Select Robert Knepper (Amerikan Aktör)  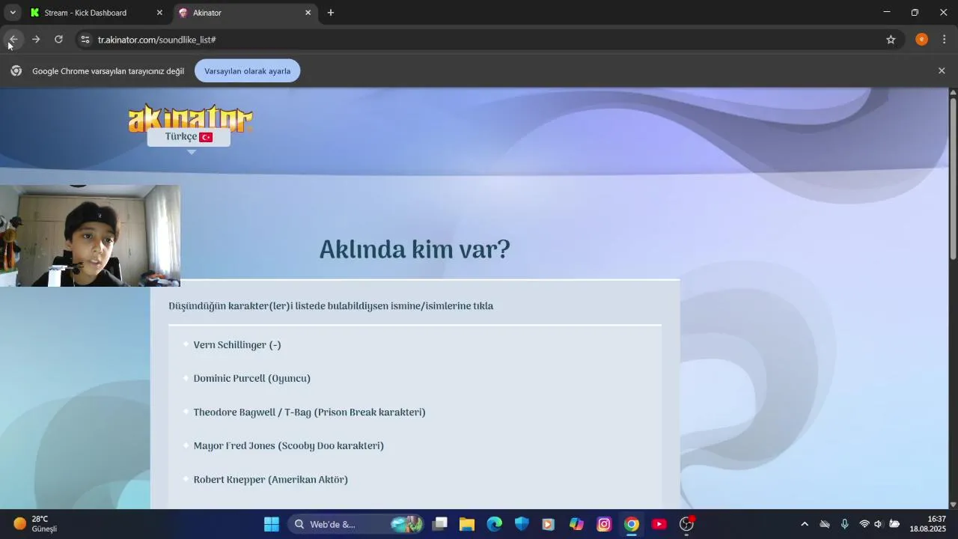[x=271, y=480]
